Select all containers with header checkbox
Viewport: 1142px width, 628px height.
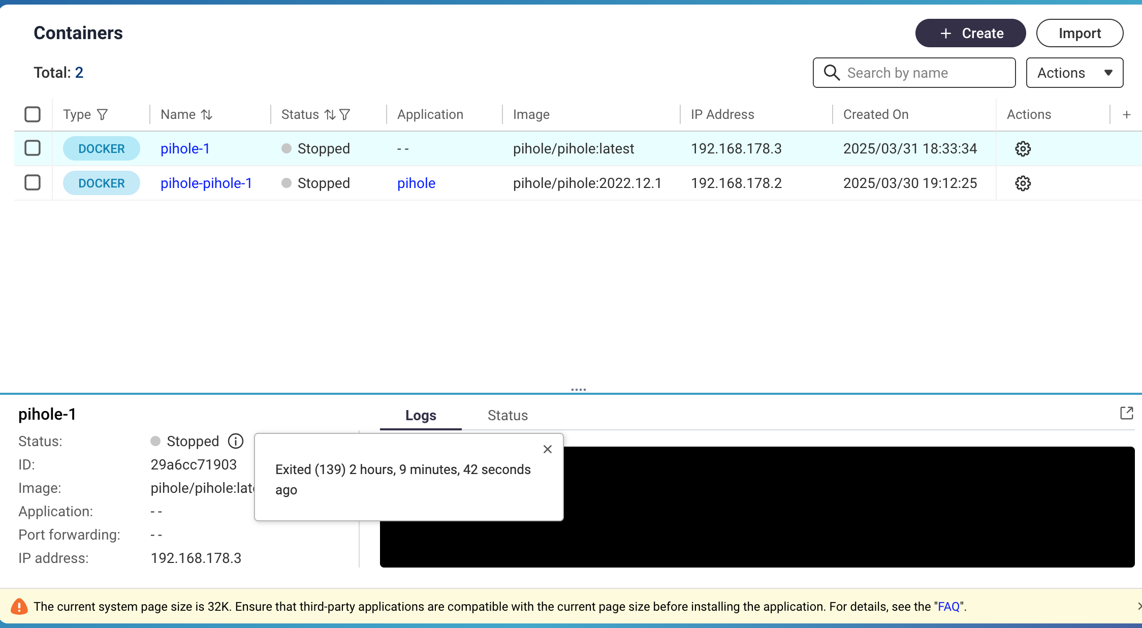[x=33, y=114]
